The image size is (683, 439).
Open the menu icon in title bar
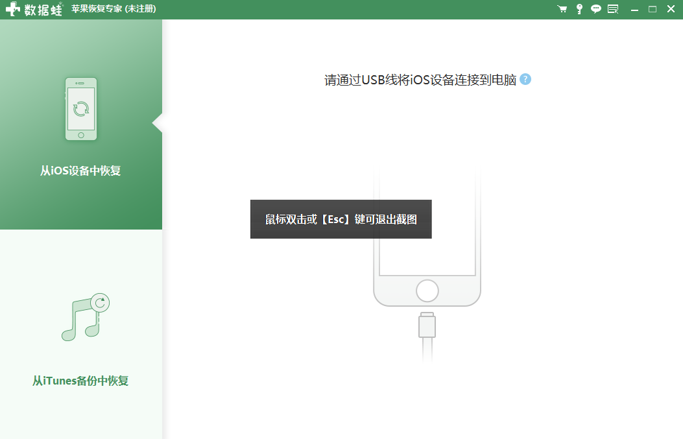[x=613, y=9]
